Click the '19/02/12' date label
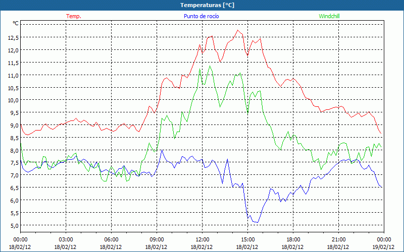 coord(384,247)
